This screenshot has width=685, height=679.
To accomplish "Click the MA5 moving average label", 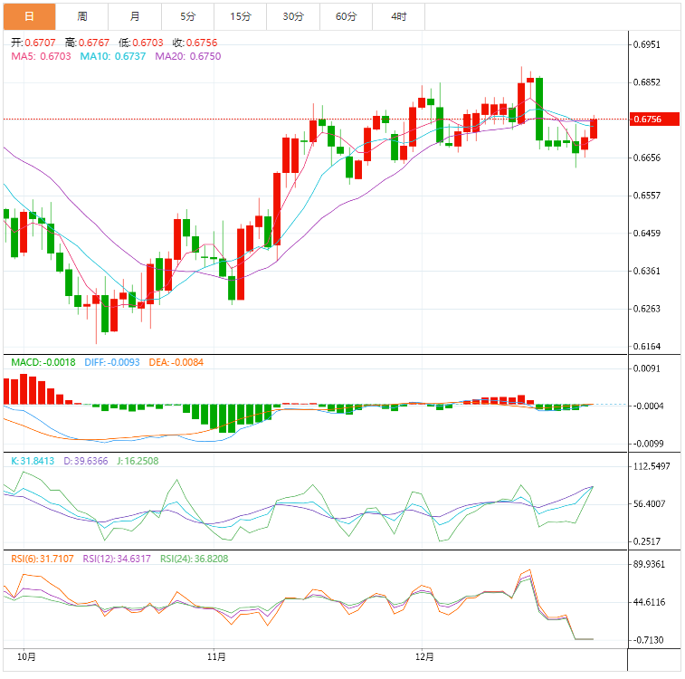I will point(42,56).
